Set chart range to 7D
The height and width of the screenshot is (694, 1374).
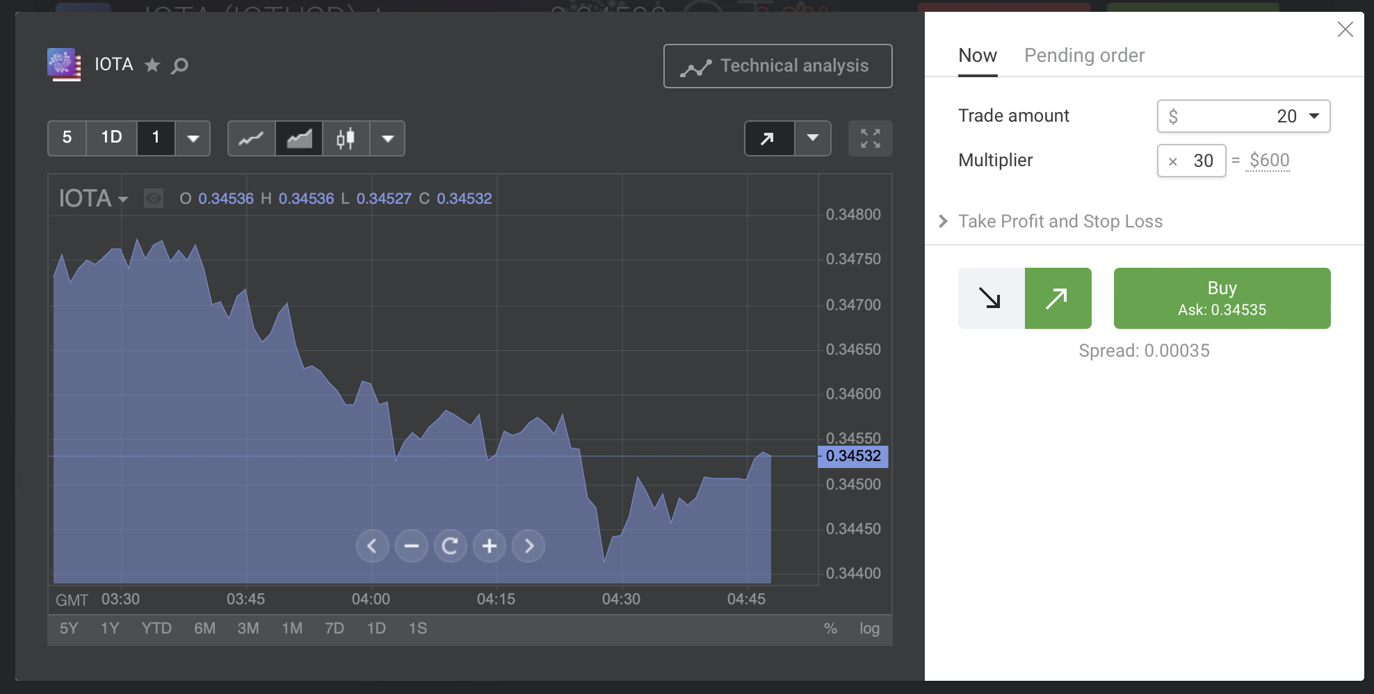334,629
